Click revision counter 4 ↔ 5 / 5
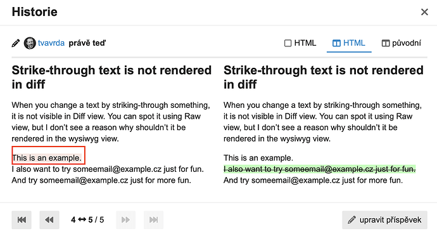 (x=87, y=220)
